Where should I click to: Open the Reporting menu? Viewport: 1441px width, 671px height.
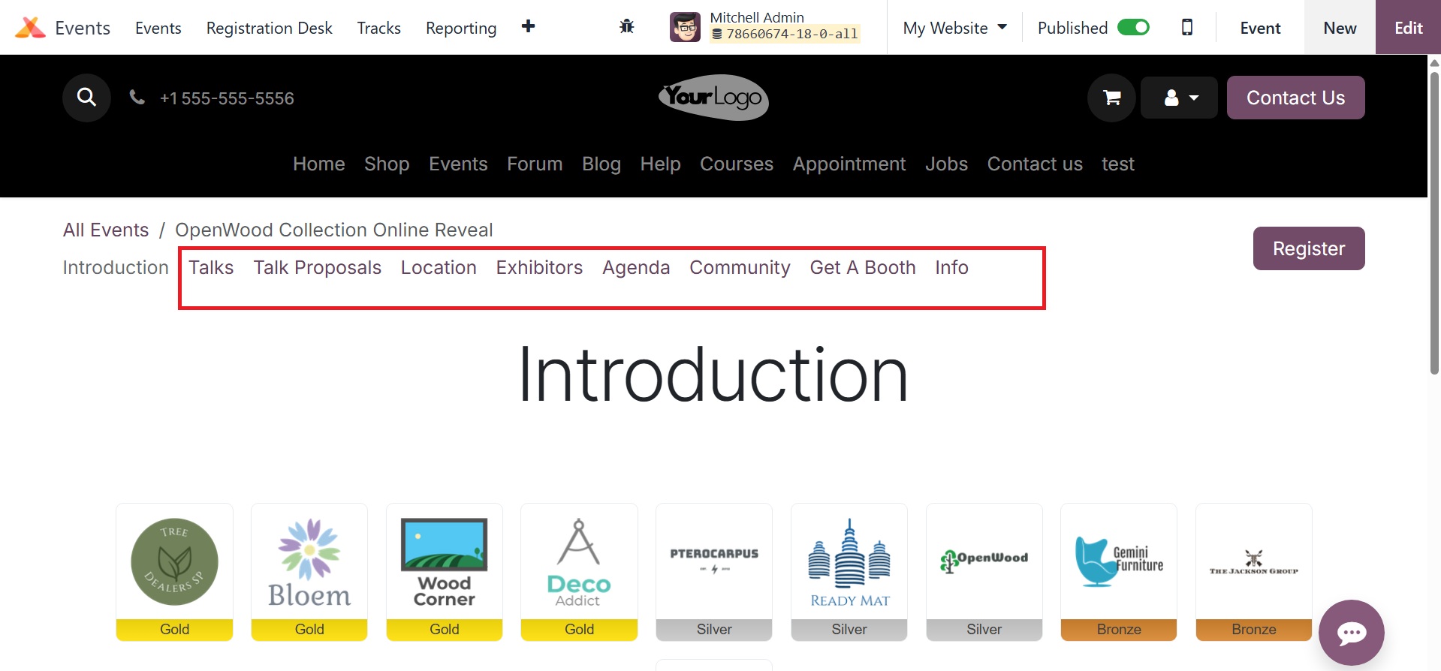461,28
